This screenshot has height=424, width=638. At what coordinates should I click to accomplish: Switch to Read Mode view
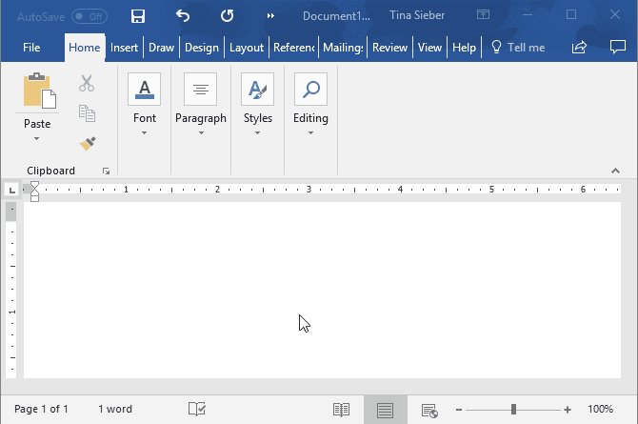[x=341, y=409]
